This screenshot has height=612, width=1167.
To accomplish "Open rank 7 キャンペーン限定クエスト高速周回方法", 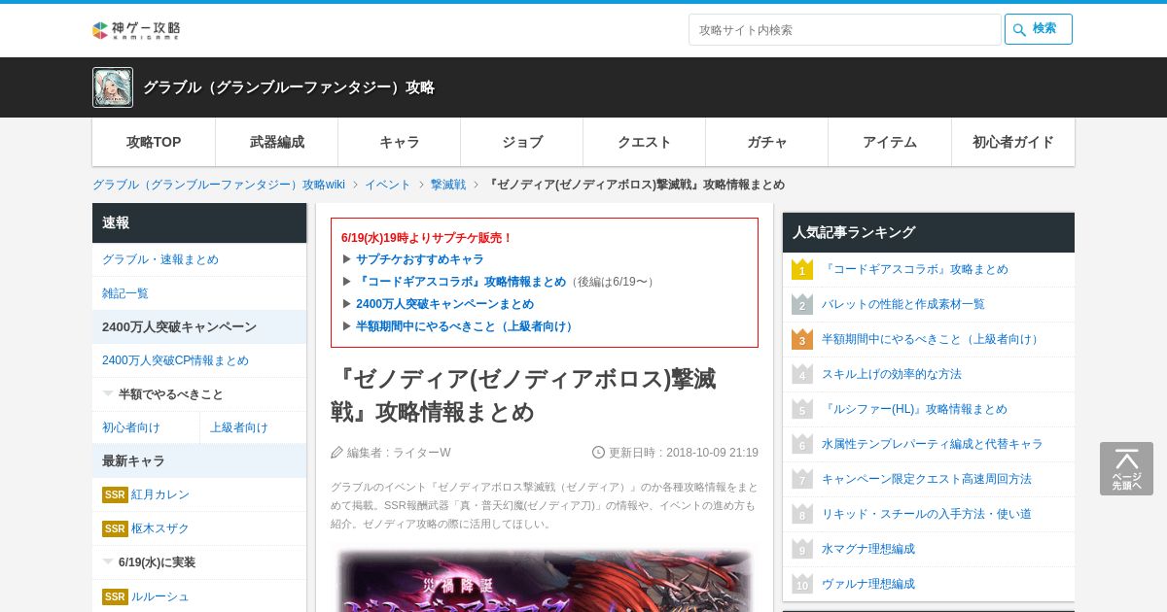I will pyautogui.click(x=927, y=479).
